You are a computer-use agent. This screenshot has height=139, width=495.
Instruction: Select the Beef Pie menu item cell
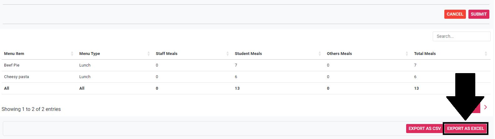(x=12, y=65)
